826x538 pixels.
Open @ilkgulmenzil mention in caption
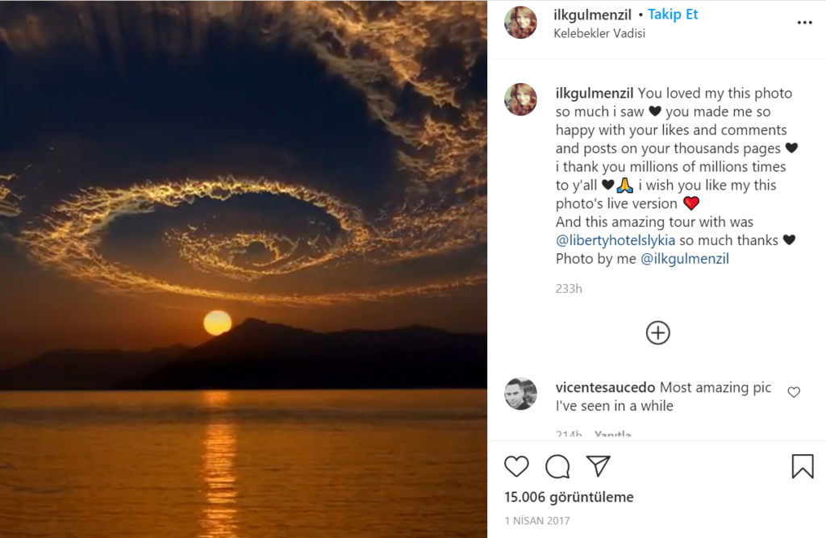coord(685,259)
